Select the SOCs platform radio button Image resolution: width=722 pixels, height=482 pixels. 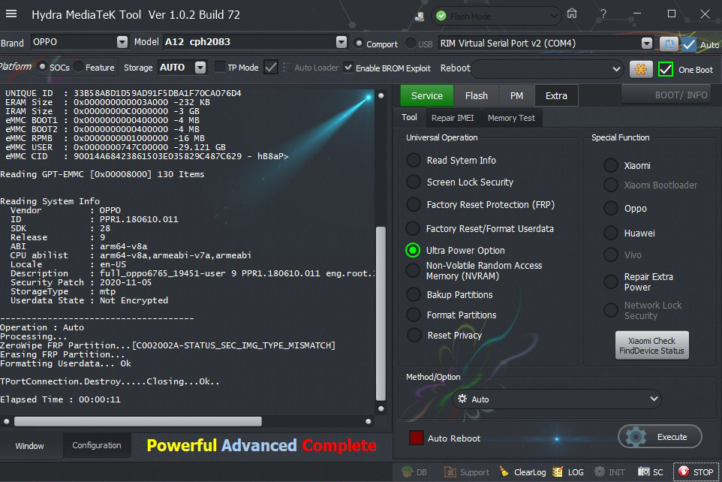[x=42, y=68]
